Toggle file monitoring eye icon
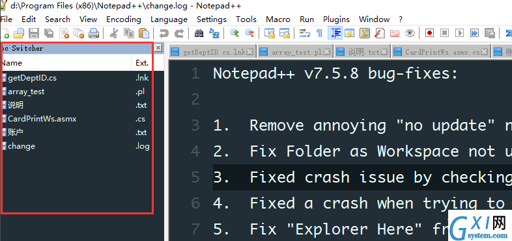The width and height of the screenshot is (512, 241). click(x=410, y=33)
